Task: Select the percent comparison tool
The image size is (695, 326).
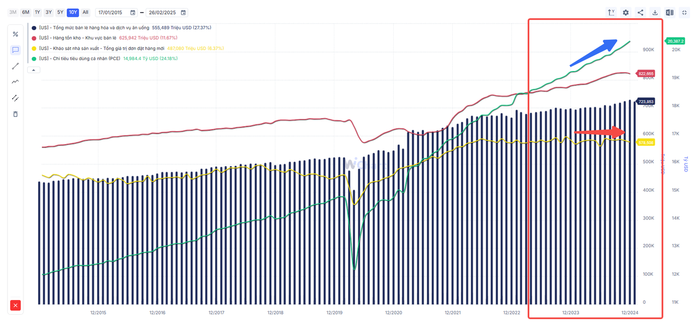Action: coord(15,34)
